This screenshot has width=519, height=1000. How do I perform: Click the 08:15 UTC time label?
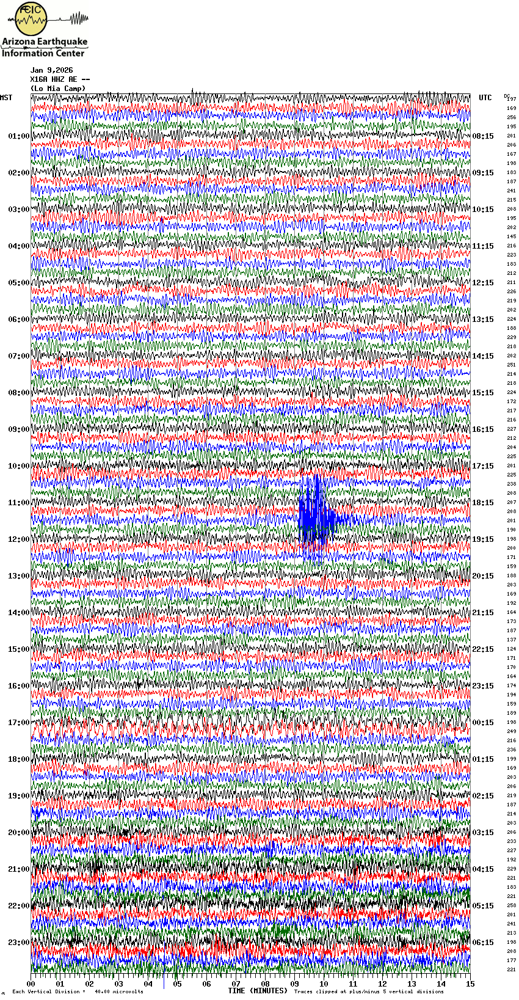pyautogui.click(x=483, y=136)
